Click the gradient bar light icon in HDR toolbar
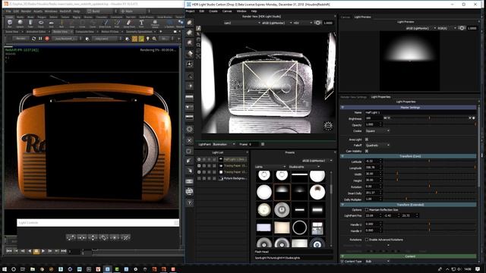Image resolution: width=486 pixels, height=273 pixels. point(189,97)
